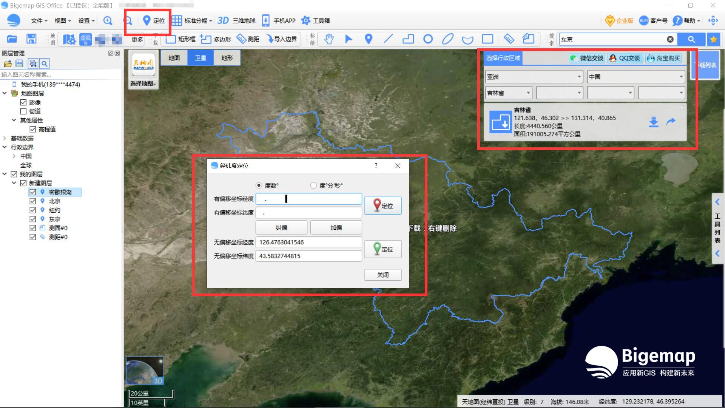The image size is (725, 408).
Task: Click 导入边界 import boundary
Action: 282,39
